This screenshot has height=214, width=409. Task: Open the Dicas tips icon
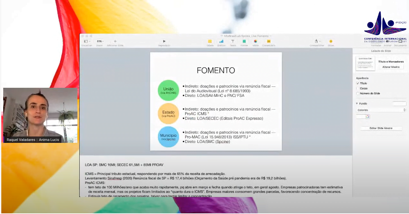tap(331, 41)
